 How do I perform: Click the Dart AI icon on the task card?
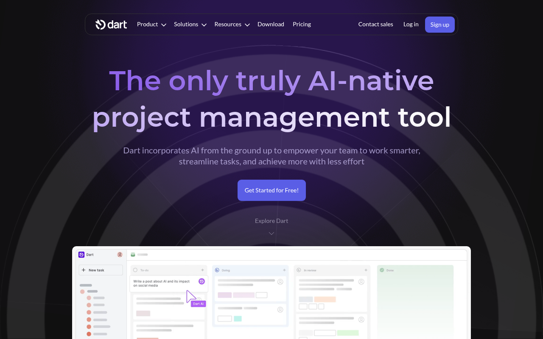[x=202, y=281]
